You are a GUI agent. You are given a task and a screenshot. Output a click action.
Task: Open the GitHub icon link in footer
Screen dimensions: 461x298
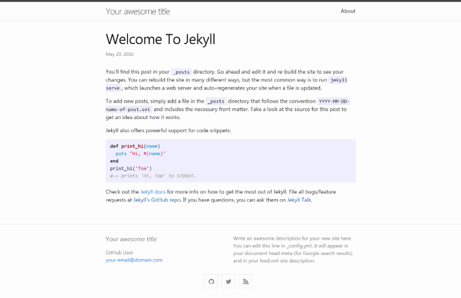211,281
